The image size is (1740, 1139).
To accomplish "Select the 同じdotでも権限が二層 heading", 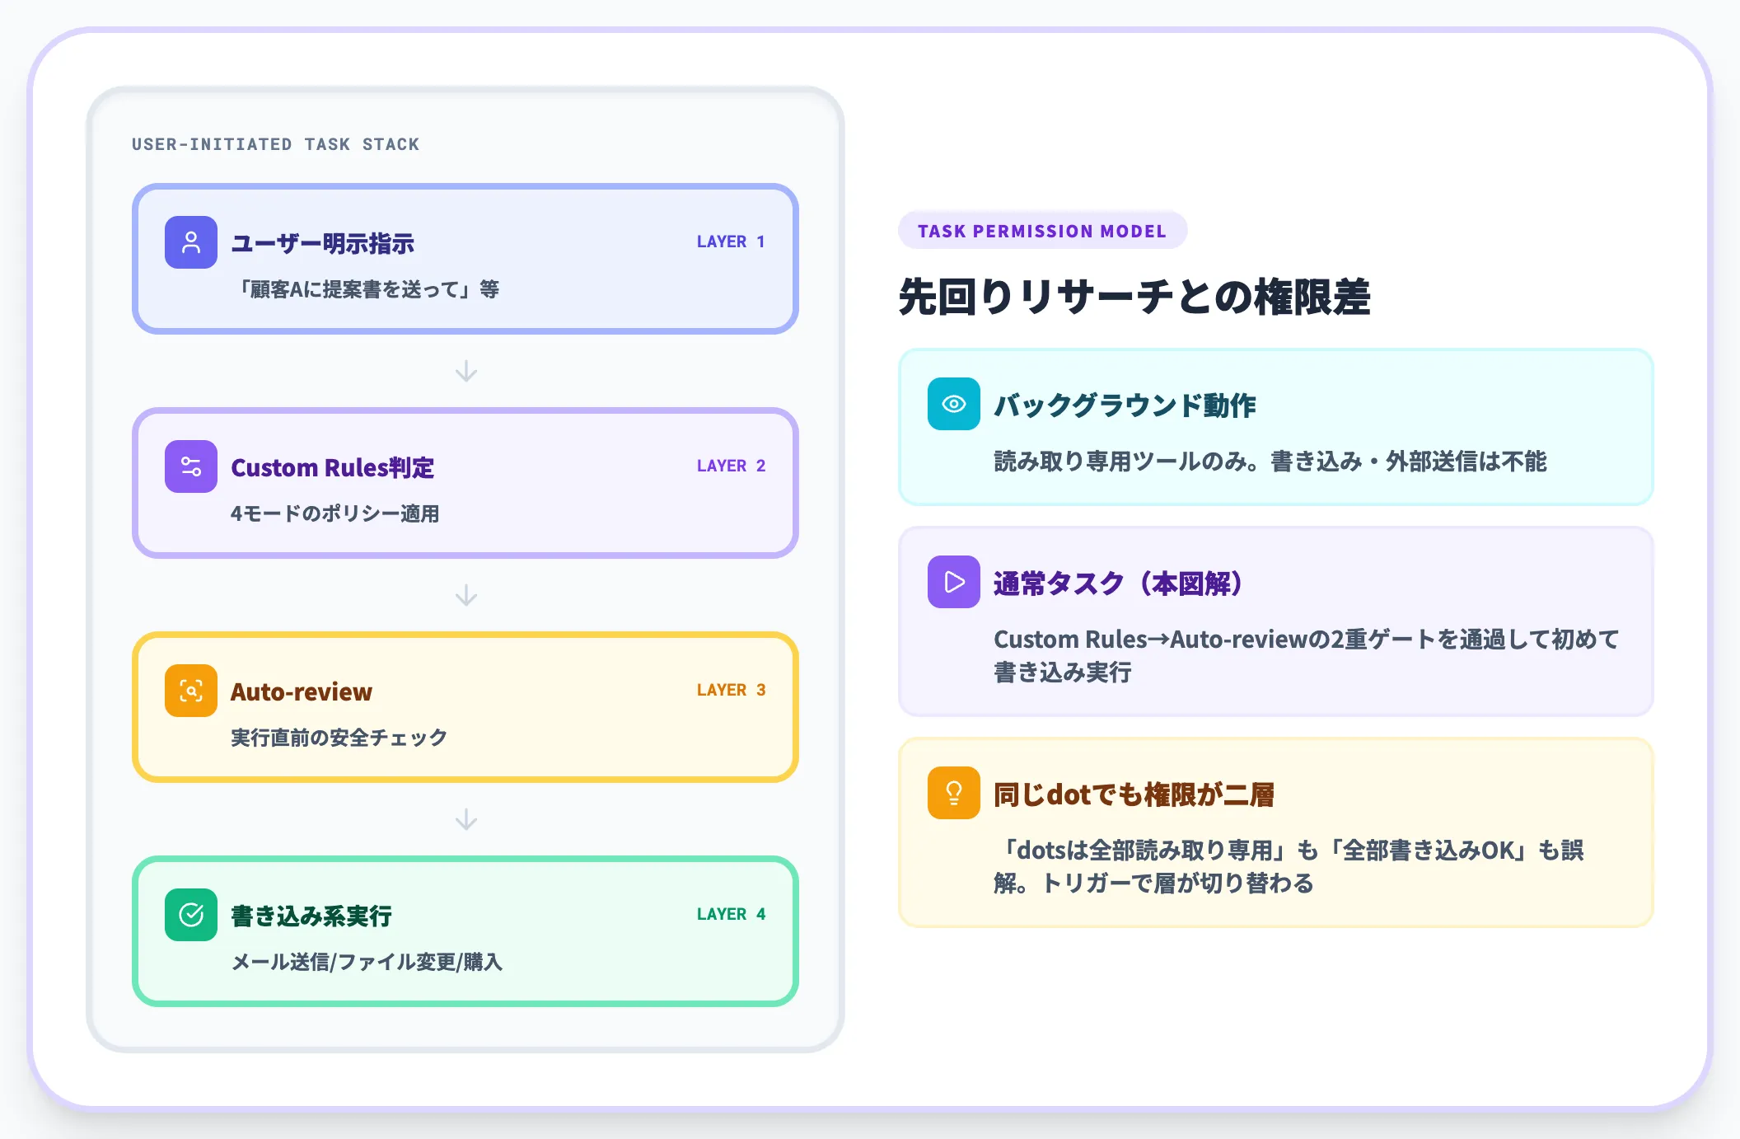I will (1134, 794).
